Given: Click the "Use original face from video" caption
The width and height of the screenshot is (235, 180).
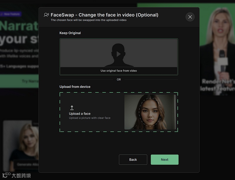Looking at the screenshot, I should (119, 71).
